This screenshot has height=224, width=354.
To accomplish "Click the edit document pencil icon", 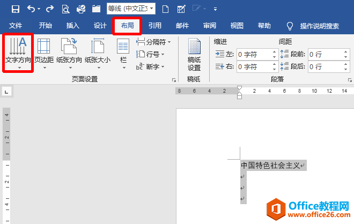I will click(x=181, y=9).
